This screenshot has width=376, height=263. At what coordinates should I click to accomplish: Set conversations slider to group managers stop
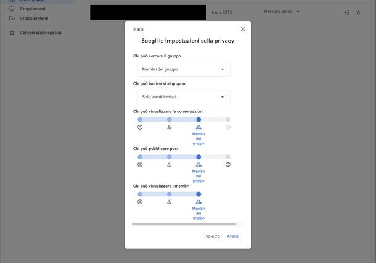tap(169, 119)
